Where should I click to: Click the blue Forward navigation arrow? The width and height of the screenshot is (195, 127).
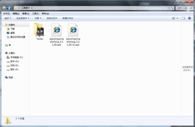9,8
